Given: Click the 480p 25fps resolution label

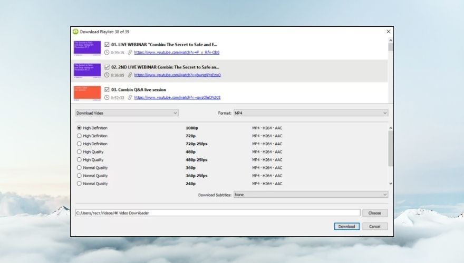Looking at the screenshot, I should 197,160.
